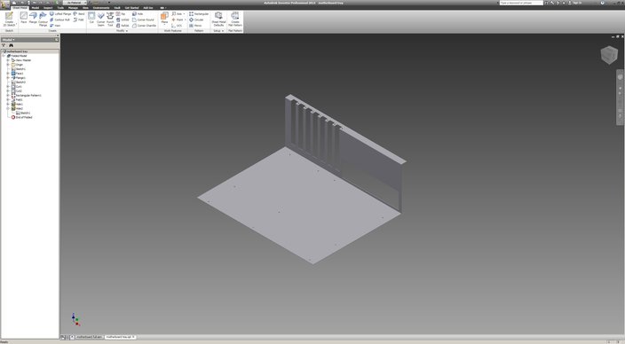Select the Rip tool
Screen dimensions: 625x344
coord(121,14)
